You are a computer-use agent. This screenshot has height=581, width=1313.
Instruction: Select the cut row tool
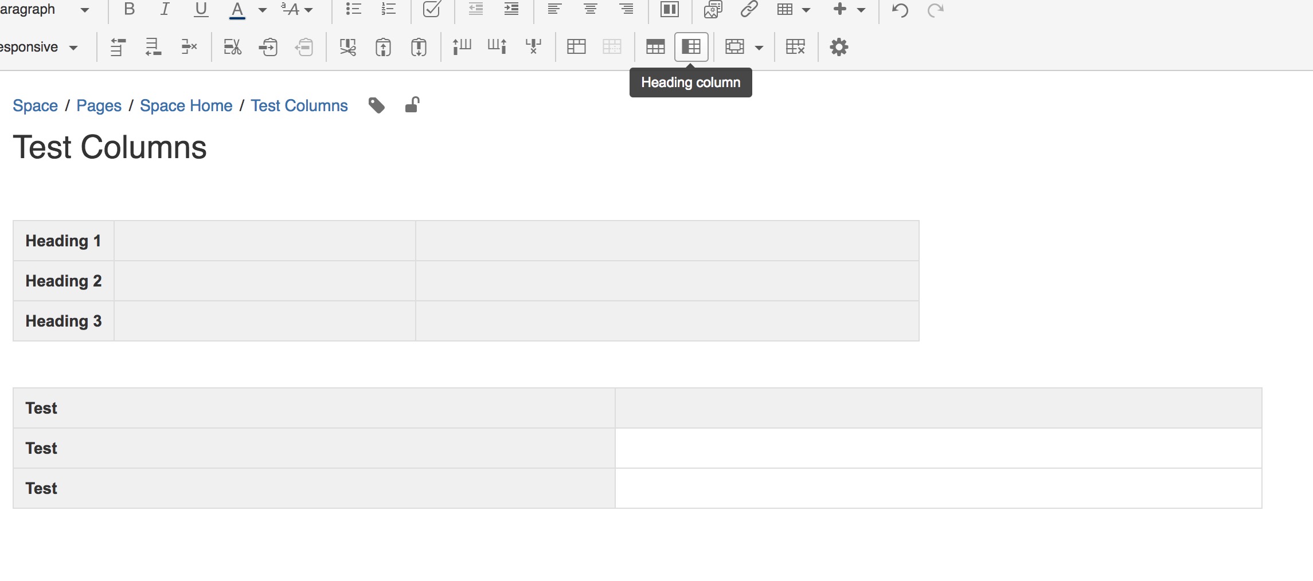coord(232,47)
